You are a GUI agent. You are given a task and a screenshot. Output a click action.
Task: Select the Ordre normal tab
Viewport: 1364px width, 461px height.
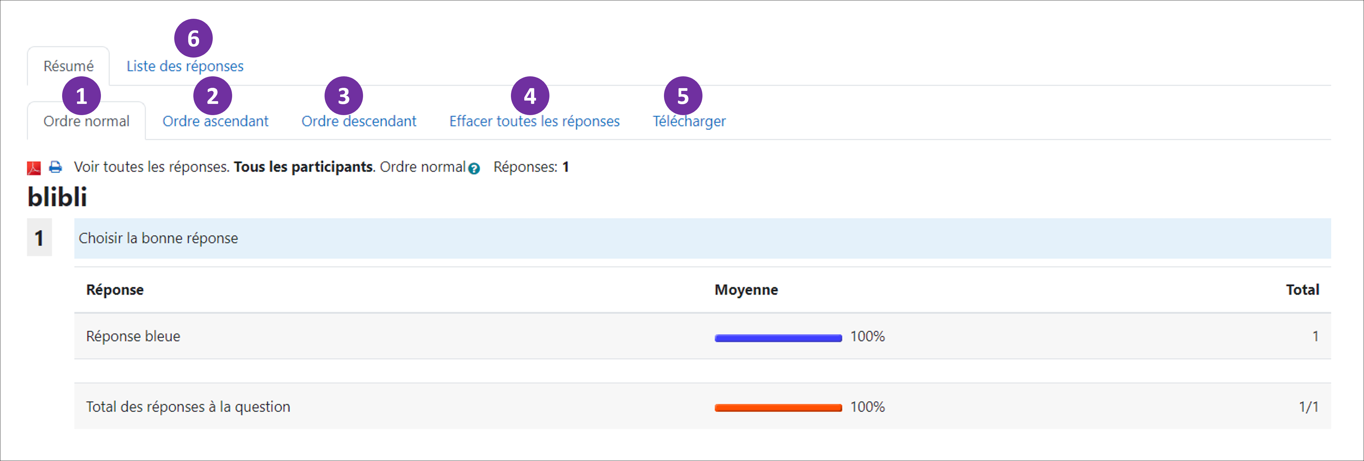(86, 122)
